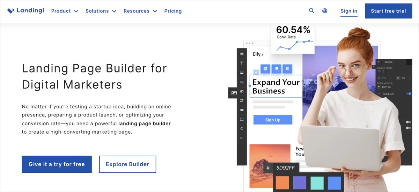Click the H height field showing 155
This screenshot has width=419, height=192.
point(403,78)
